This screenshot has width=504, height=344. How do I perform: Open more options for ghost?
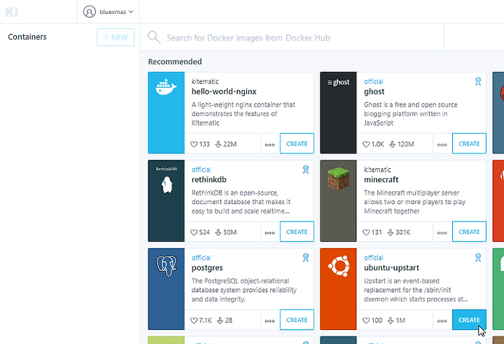tap(442, 144)
